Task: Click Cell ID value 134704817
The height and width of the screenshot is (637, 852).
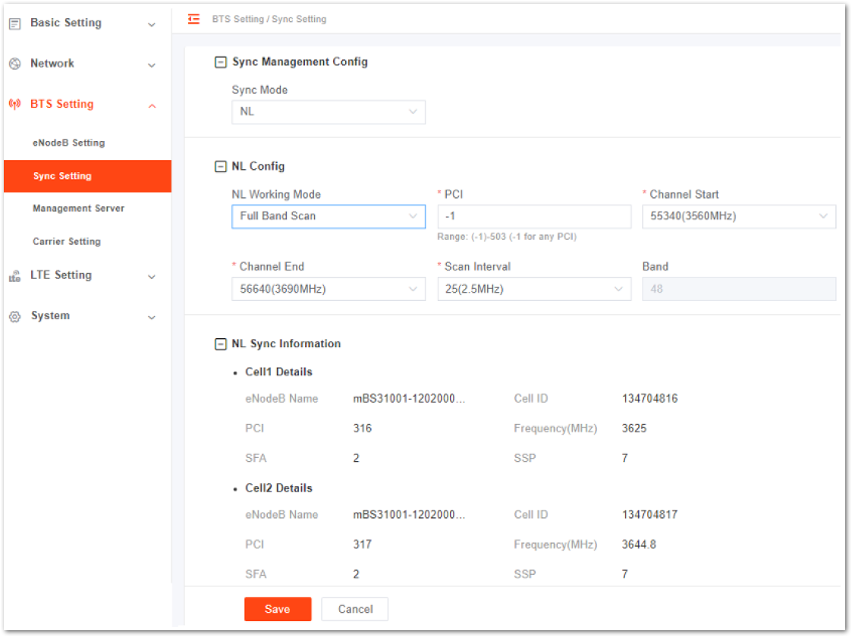Action: coord(649,515)
